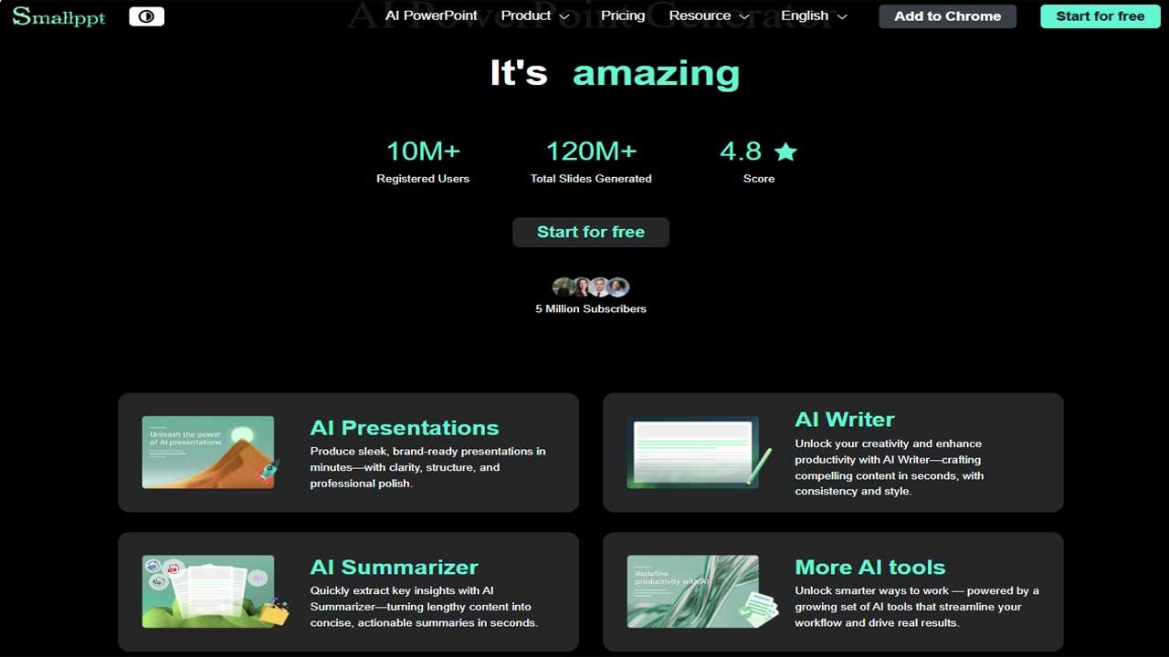Click the 4.8 score value
Screen dimensions: 1169x657
[x=741, y=151]
